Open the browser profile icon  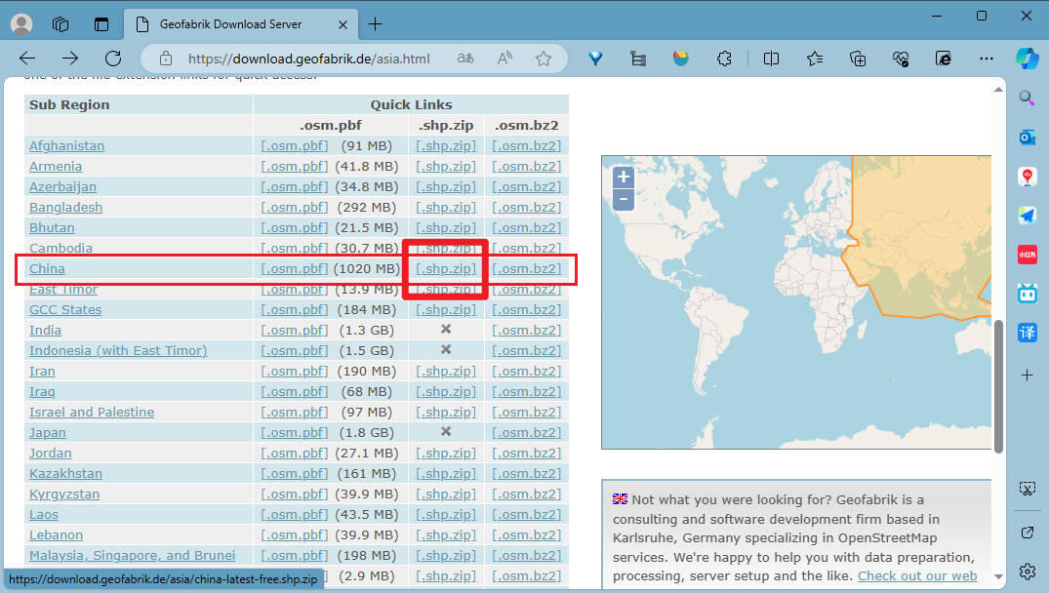(x=21, y=24)
